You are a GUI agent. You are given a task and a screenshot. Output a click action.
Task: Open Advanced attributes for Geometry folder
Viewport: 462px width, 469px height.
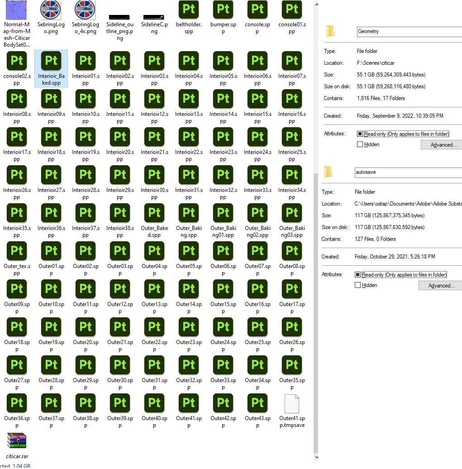[x=441, y=145]
